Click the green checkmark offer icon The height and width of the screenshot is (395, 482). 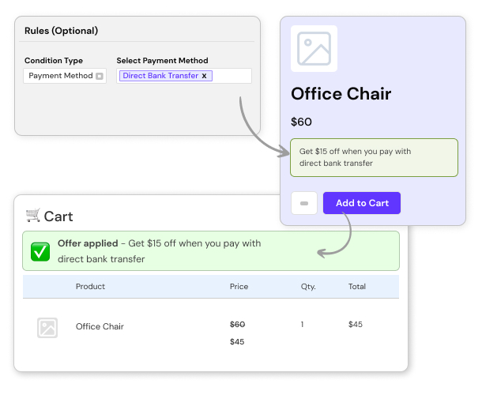[40, 251]
